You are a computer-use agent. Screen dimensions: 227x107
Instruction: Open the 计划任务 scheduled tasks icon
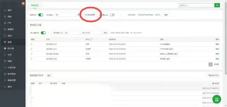(x=5, y=68)
